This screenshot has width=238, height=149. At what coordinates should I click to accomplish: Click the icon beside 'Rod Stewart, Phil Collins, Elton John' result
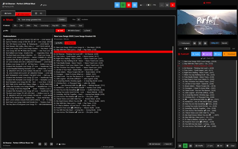point(4,46)
